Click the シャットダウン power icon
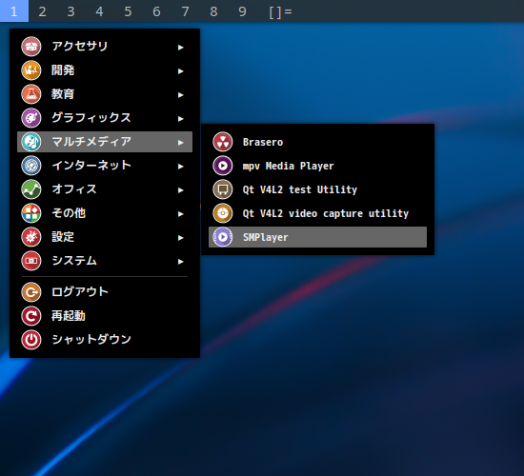 click(31, 340)
